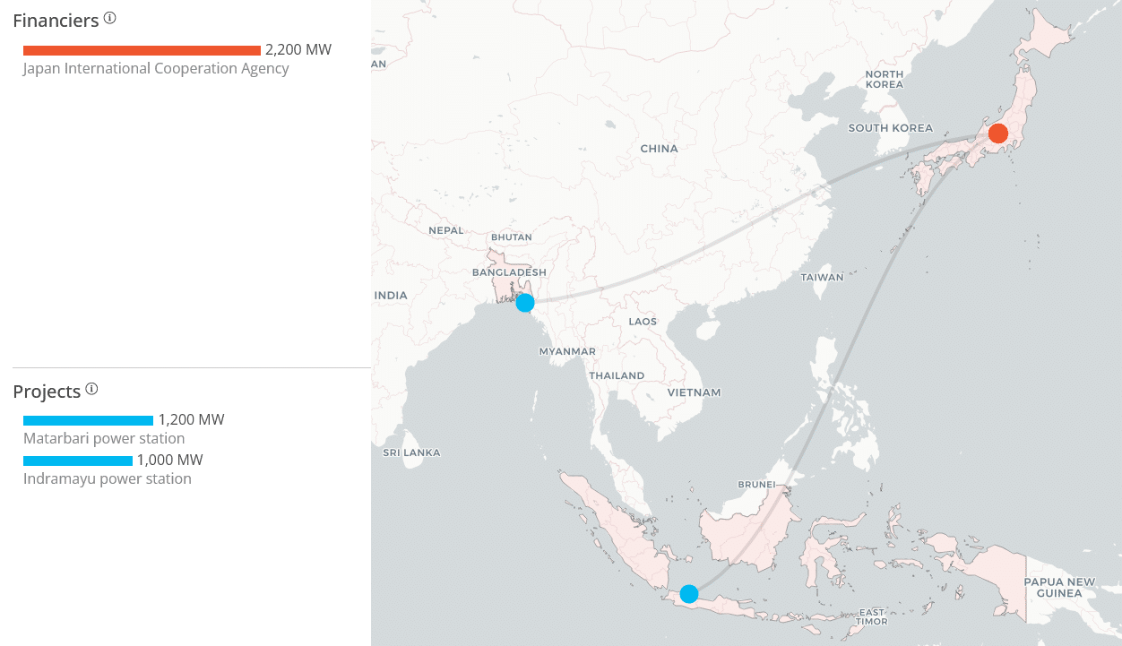Open Japan International Cooperation Agency entry
This screenshot has height=646, width=1122.
point(156,69)
